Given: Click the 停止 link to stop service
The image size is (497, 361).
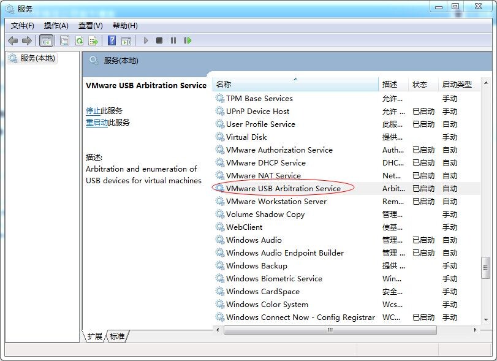Looking at the screenshot, I should tap(93, 110).
